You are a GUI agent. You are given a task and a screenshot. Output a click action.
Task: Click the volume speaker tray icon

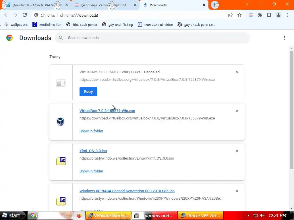(262, 216)
